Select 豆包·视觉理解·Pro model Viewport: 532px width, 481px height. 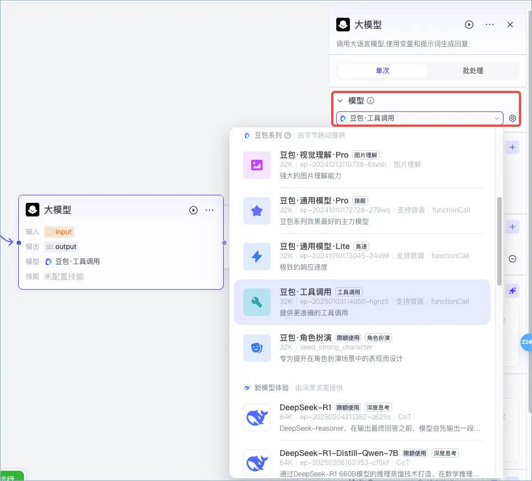click(362, 165)
